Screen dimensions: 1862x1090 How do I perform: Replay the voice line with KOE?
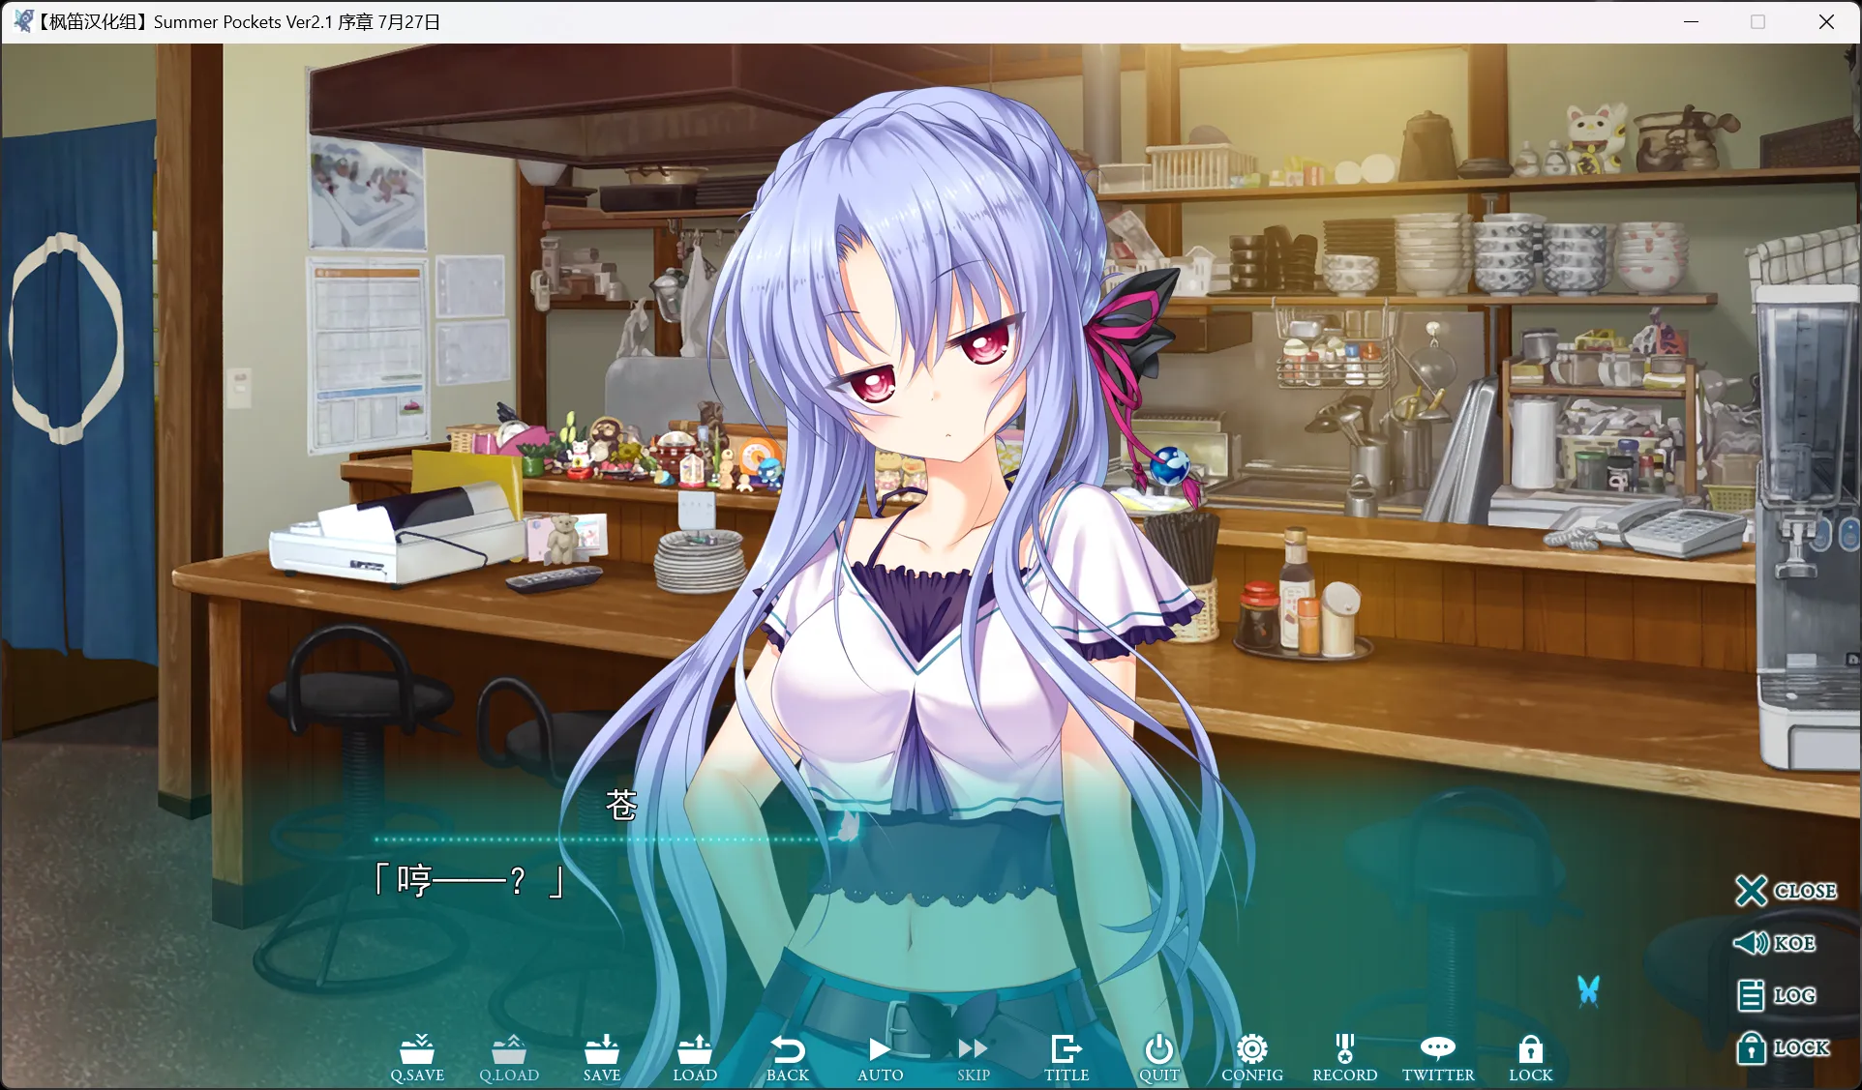point(1774,943)
